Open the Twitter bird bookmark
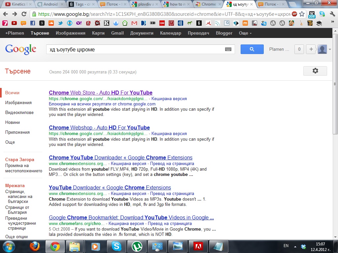This screenshot has height=253, width=338. point(60,23)
